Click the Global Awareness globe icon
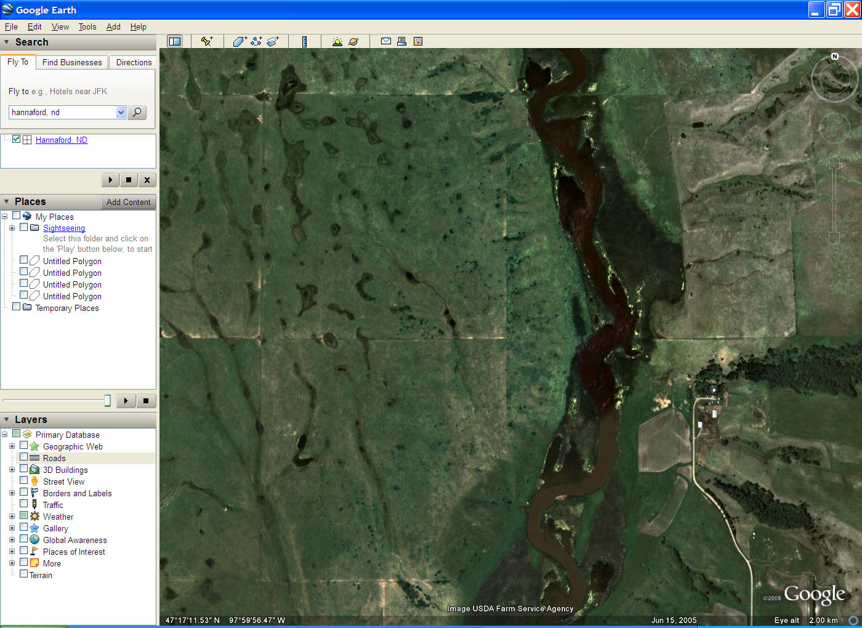Image resolution: width=862 pixels, height=628 pixels. [x=34, y=539]
